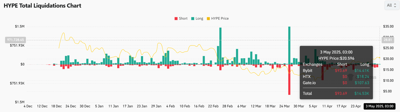
Task: Click the yellow HYPE Price swatch
Action: tap(208, 18)
